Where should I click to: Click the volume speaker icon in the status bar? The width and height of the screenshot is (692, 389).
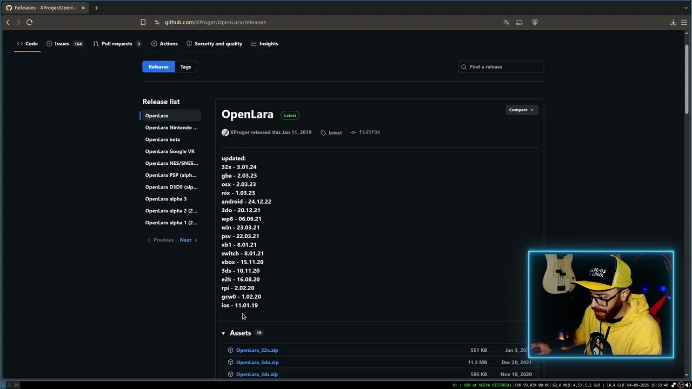tap(688, 385)
